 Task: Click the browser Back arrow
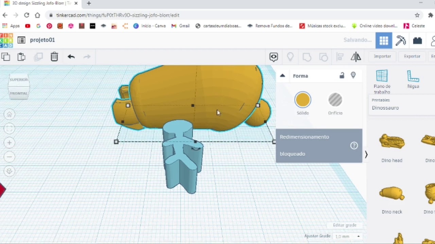coord(5,15)
